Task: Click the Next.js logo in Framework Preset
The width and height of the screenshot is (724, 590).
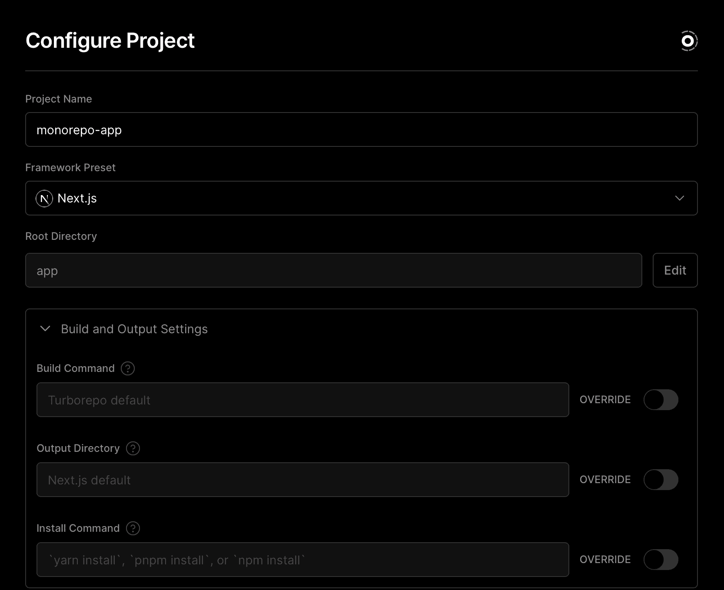Action: pyautogui.click(x=44, y=199)
